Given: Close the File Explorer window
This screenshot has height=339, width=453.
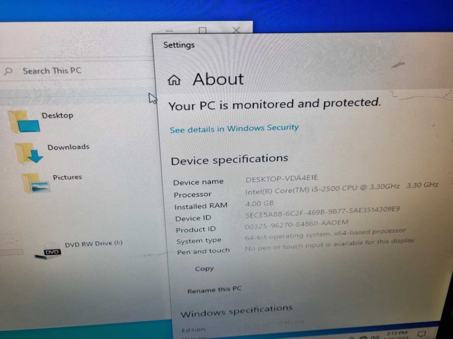Looking at the screenshot, I should (x=236, y=30).
